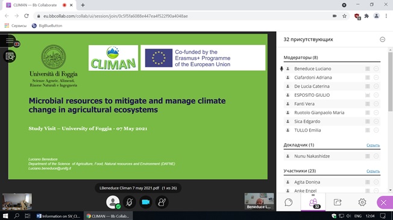The height and width of the screenshot is (220, 393).
Task: Click camera permission icon in address bar
Action: coord(335,16)
